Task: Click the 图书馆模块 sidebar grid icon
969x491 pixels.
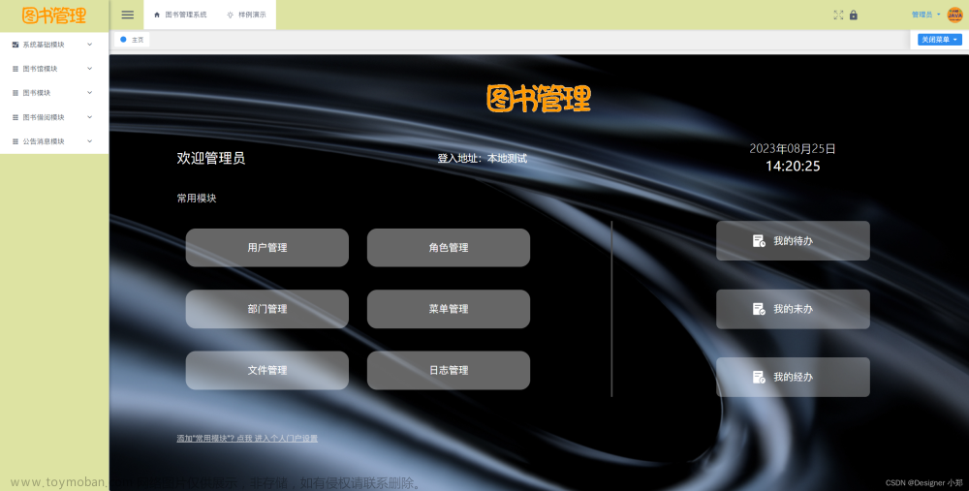Action: (16, 69)
